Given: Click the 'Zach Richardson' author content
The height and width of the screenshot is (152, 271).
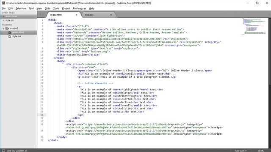Looking at the screenshot, I should point(111,35).
